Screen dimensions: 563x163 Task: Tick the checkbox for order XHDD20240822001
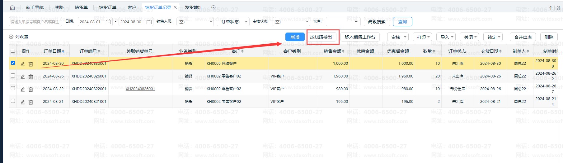pyautogui.click(x=13, y=88)
